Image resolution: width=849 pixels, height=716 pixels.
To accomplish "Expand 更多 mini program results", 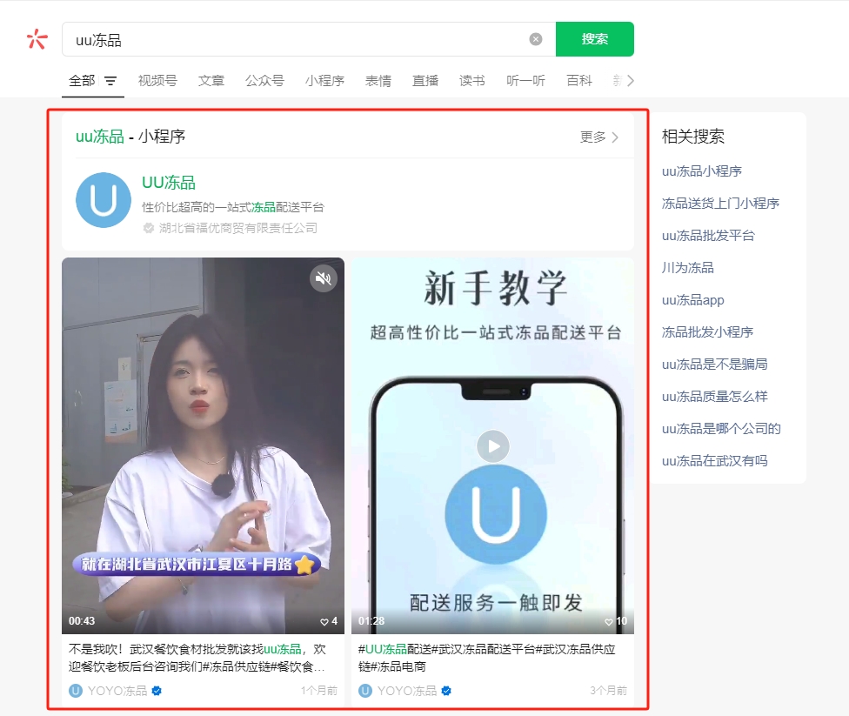I will tap(599, 137).
